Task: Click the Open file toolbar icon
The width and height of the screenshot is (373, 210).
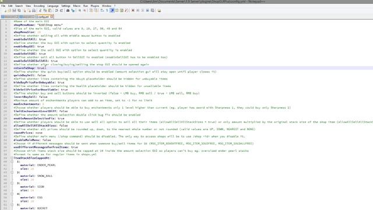Action: click(x=9, y=10)
